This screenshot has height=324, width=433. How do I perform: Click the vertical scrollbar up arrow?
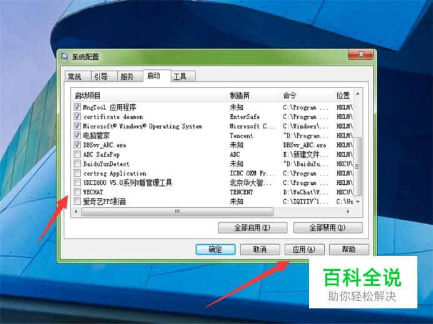(358, 94)
